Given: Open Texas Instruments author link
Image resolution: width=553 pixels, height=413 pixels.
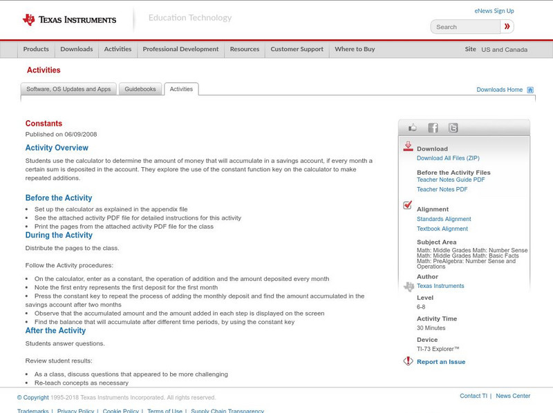Looking at the screenshot, I should (x=440, y=286).
